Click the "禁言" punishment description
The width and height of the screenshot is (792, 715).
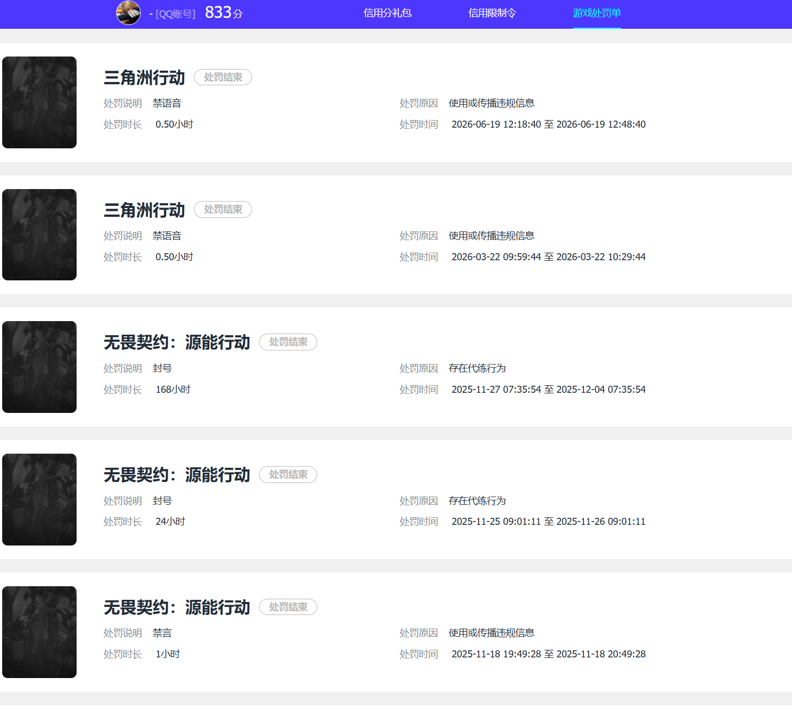pyautogui.click(x=162, y=633)
